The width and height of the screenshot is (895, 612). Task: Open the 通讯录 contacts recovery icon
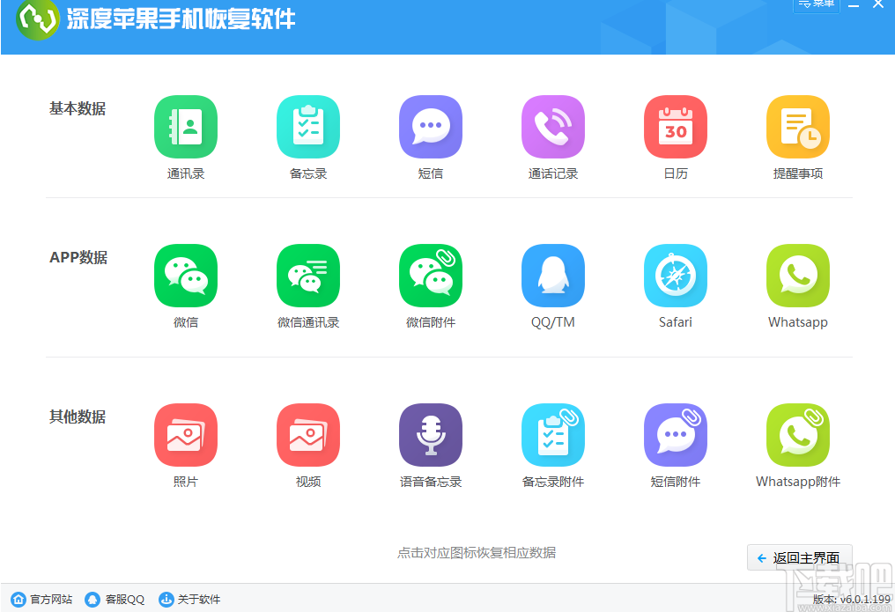tap(186, 127)
